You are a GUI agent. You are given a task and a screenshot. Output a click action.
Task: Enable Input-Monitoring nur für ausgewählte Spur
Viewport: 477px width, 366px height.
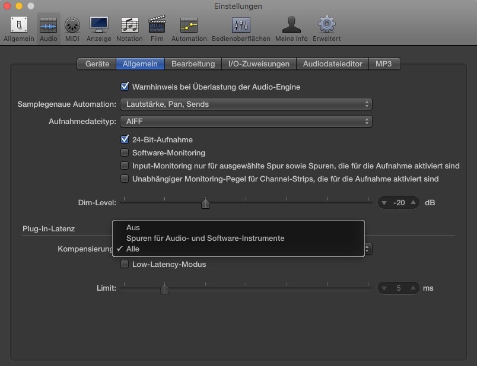(x=125, y=166)
